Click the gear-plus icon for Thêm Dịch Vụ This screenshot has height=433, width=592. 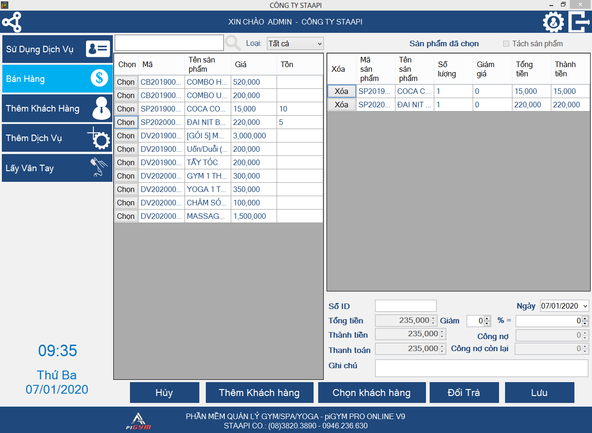click(99, 138)
